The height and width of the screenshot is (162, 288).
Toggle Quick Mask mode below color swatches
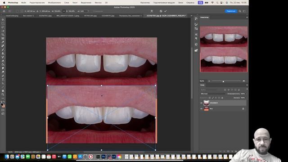coord(3,110)
